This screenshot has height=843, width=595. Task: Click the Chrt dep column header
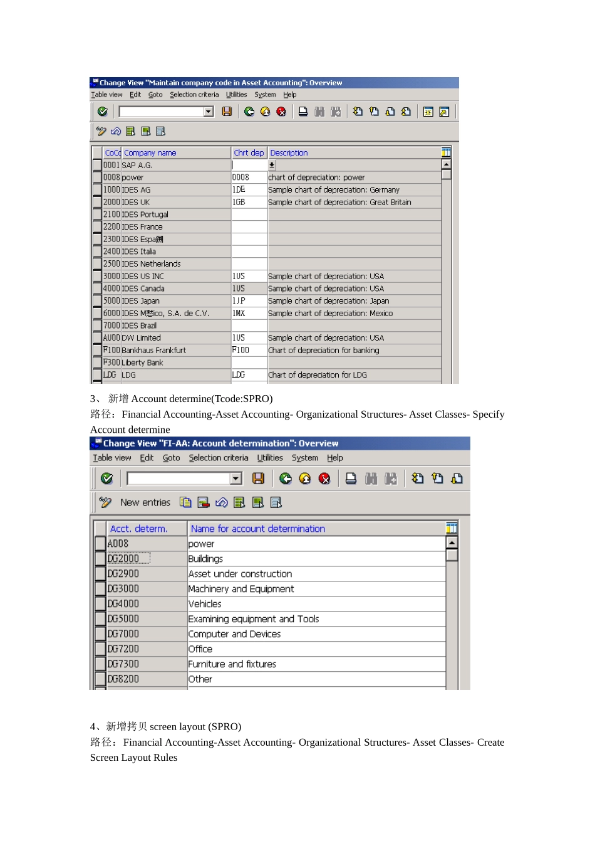(249, 152)
